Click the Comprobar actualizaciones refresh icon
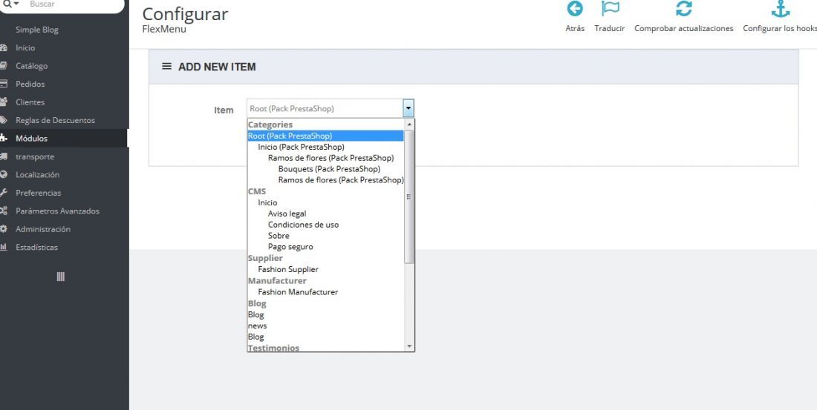The image size is (817, 410). tap(683, 9)
